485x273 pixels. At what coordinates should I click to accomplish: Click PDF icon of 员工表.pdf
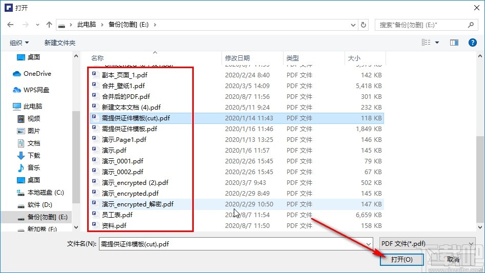click(x=95, y=214)
